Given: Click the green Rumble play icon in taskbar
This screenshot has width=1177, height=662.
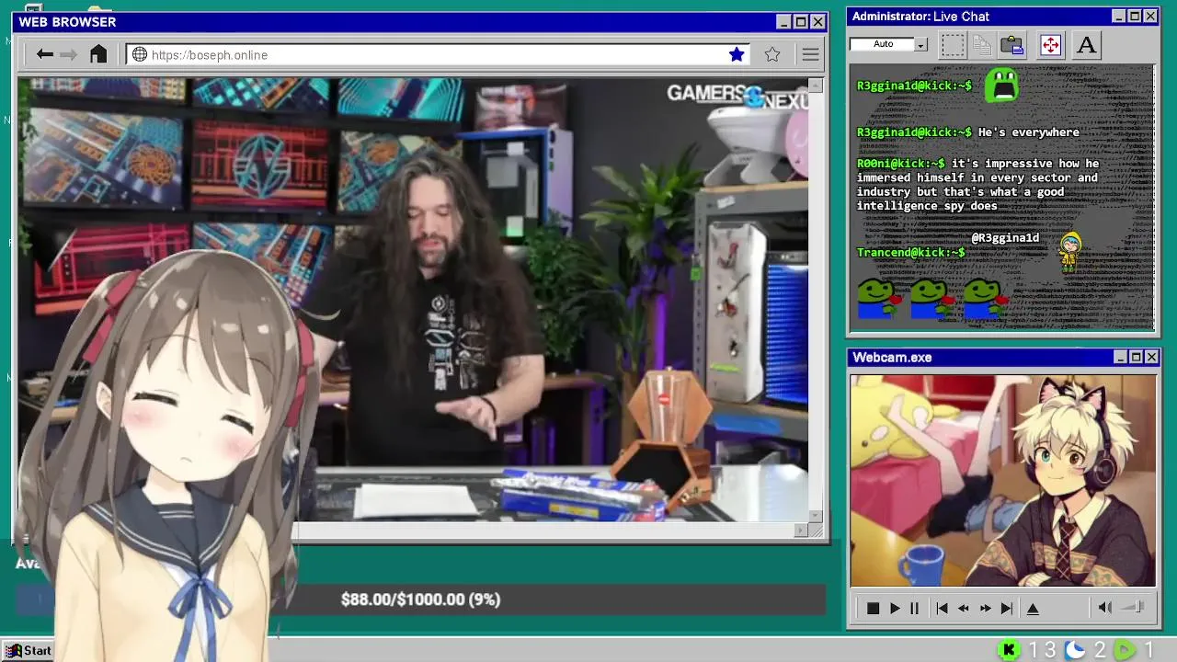Looking at the screenshot, I should coord(1125,651).
